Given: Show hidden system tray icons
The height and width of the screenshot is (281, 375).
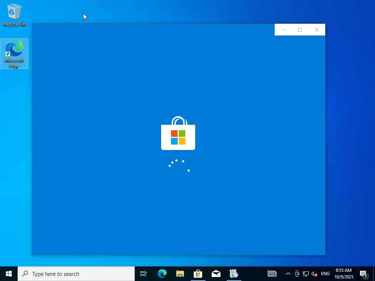Looking at the screenshot, I should pos(288,274).
